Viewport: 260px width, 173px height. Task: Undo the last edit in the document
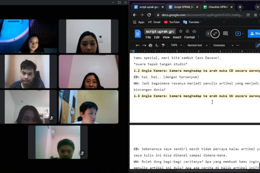click(138, 45)
